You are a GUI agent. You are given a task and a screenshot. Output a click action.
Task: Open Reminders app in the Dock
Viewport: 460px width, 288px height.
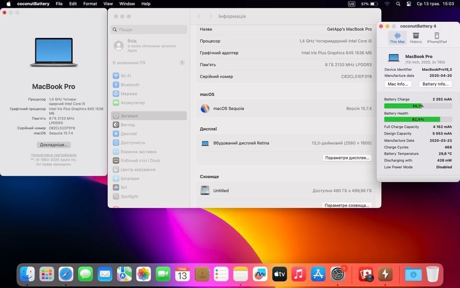(x=221, y=274)
